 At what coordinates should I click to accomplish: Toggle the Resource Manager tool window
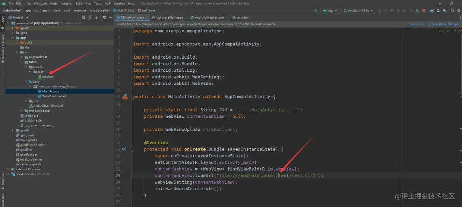click(x=3, y=48)
